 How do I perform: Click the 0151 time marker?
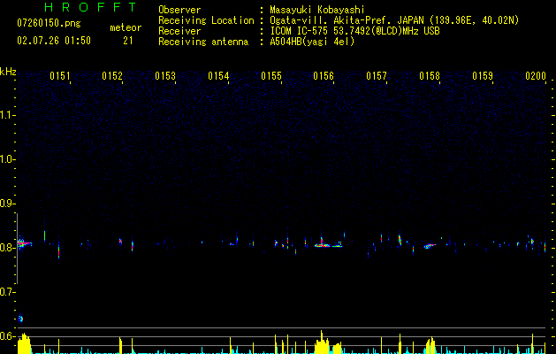point(59,76)
